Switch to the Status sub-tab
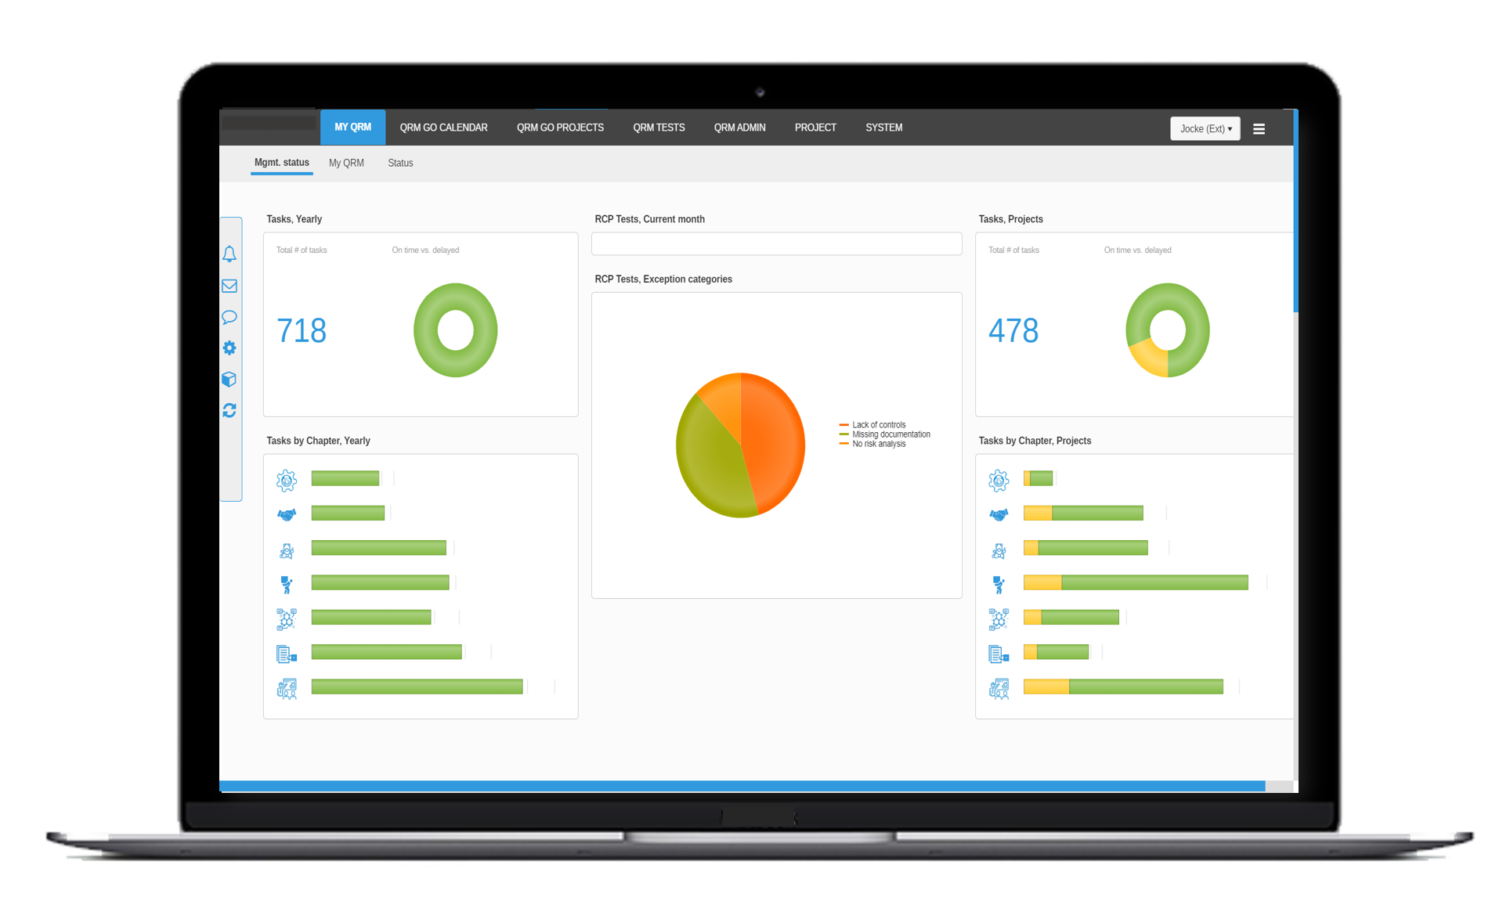Image resolution: width=1510 pixels, height=908 pixels. pyautogui.click(x=400, y=163)
